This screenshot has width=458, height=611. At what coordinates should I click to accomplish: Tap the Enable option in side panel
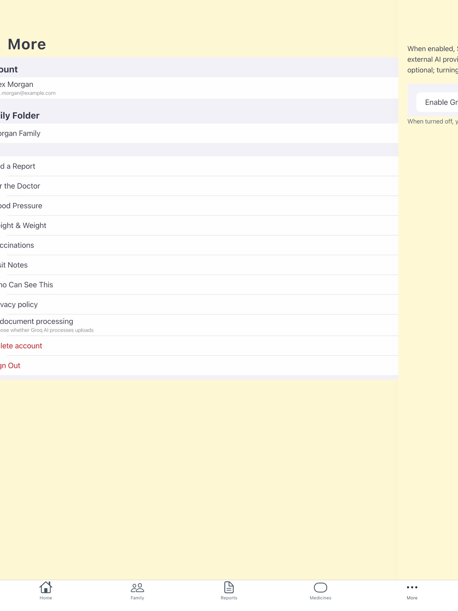point(437,102)
